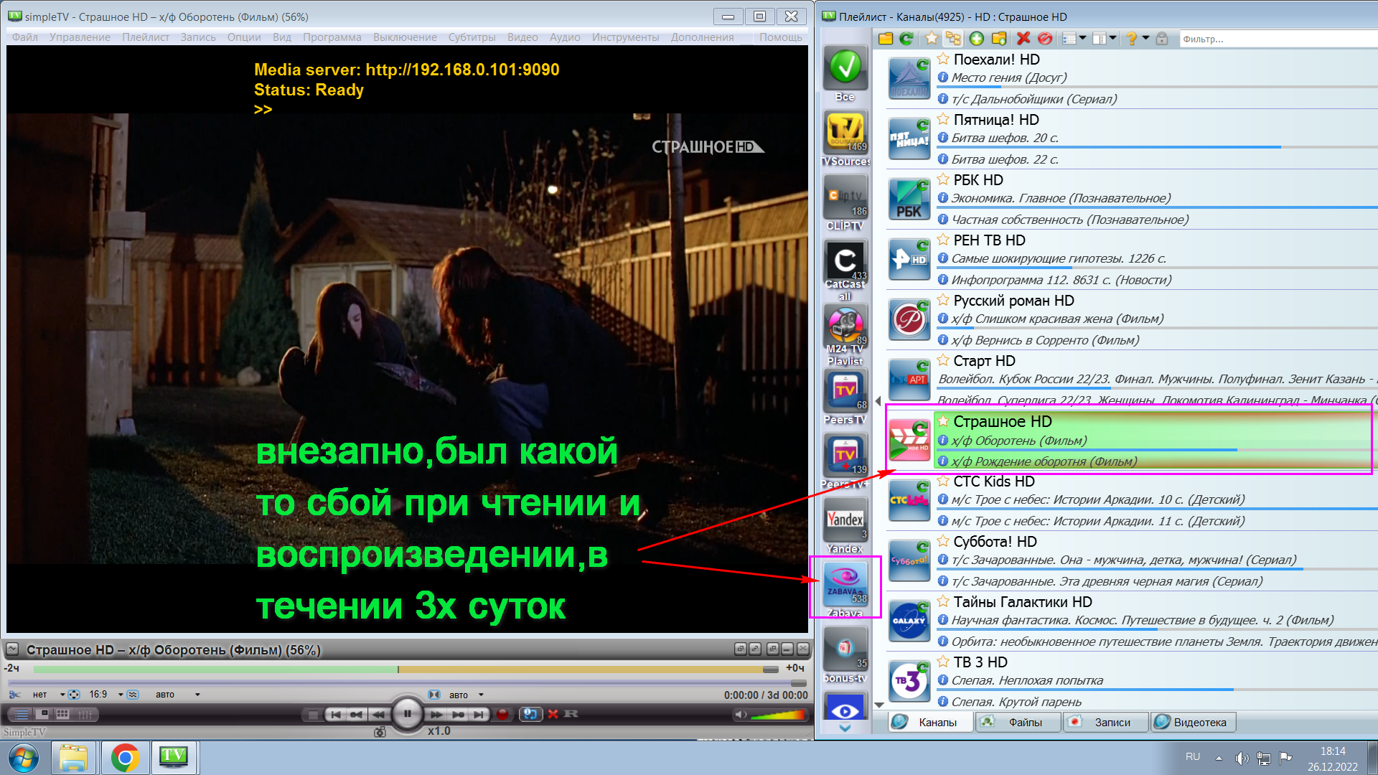
Task: Select the M24 TV Playlist group
Action: click(x=845, y=335)
